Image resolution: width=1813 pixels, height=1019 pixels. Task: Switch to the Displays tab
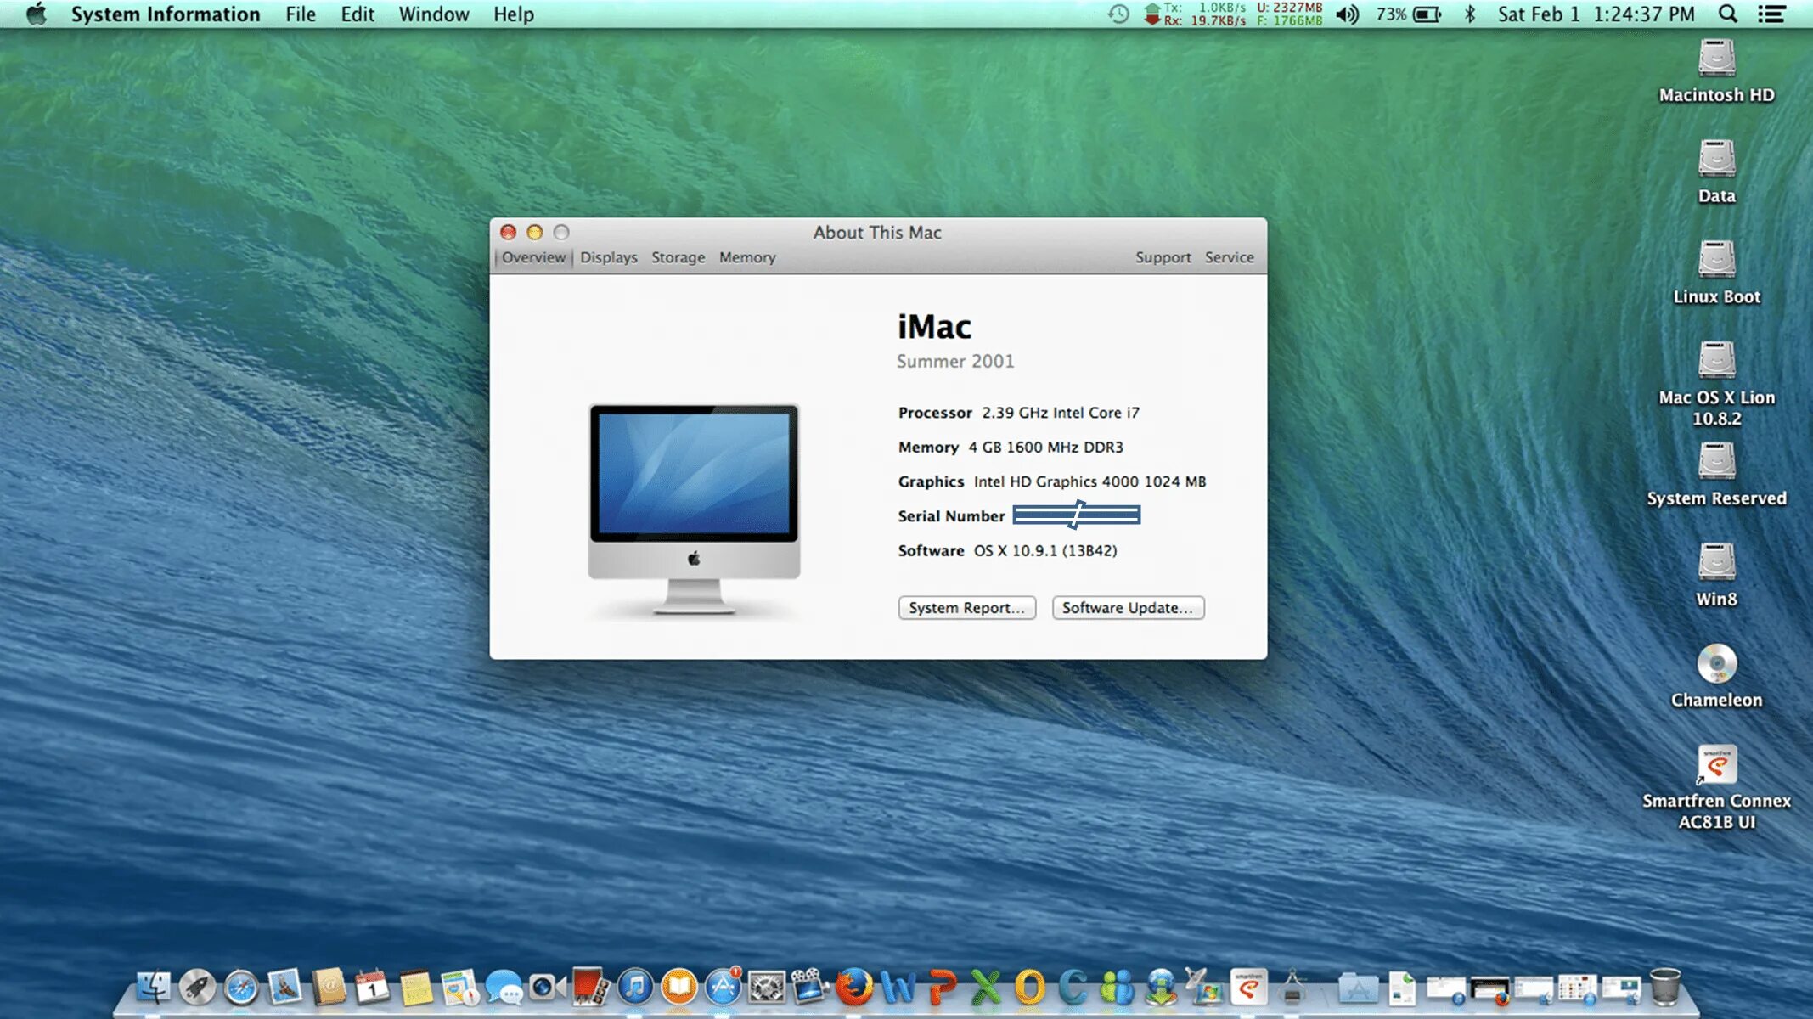pos(608,257)
